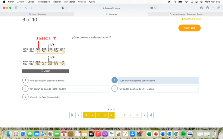Open App Store from the Dock

click(x=132, y=134)
